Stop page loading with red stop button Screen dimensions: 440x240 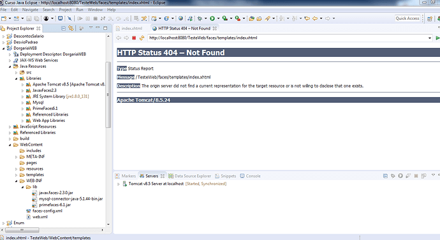coord(134,38)
